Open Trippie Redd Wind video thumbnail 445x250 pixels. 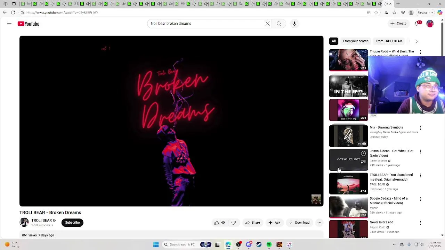(x=348, y=60)
